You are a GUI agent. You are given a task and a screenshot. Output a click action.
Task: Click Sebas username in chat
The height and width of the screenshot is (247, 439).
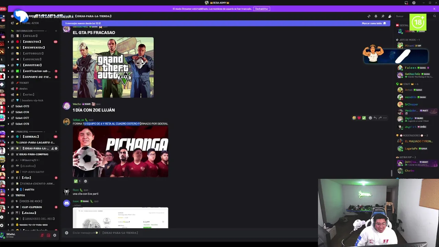pyautogui.click(x=78, y=120)
